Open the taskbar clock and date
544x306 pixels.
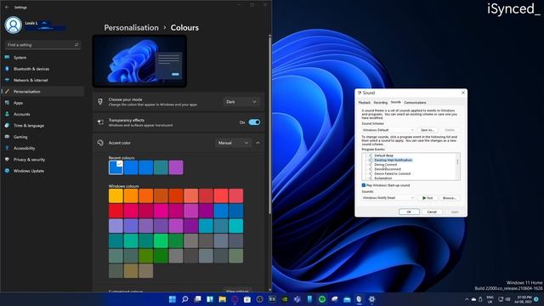tap(524, 299)
